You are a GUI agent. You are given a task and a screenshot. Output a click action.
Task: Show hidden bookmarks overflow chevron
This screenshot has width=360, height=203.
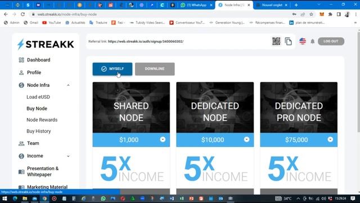(355, 23)
